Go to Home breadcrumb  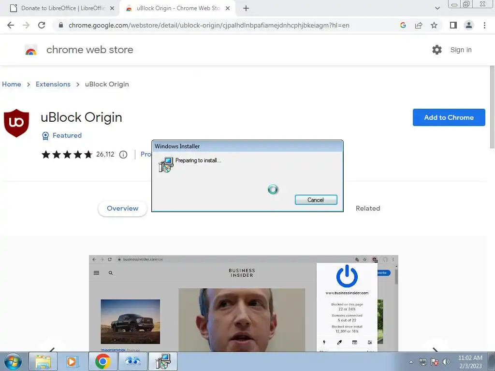coord(12,84)
